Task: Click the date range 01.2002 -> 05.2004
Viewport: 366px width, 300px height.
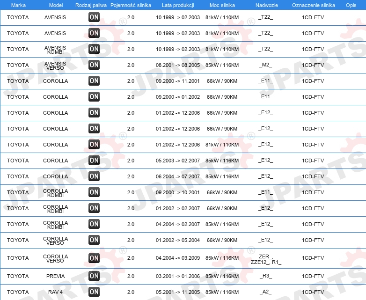Action: [x=178, y=240]
